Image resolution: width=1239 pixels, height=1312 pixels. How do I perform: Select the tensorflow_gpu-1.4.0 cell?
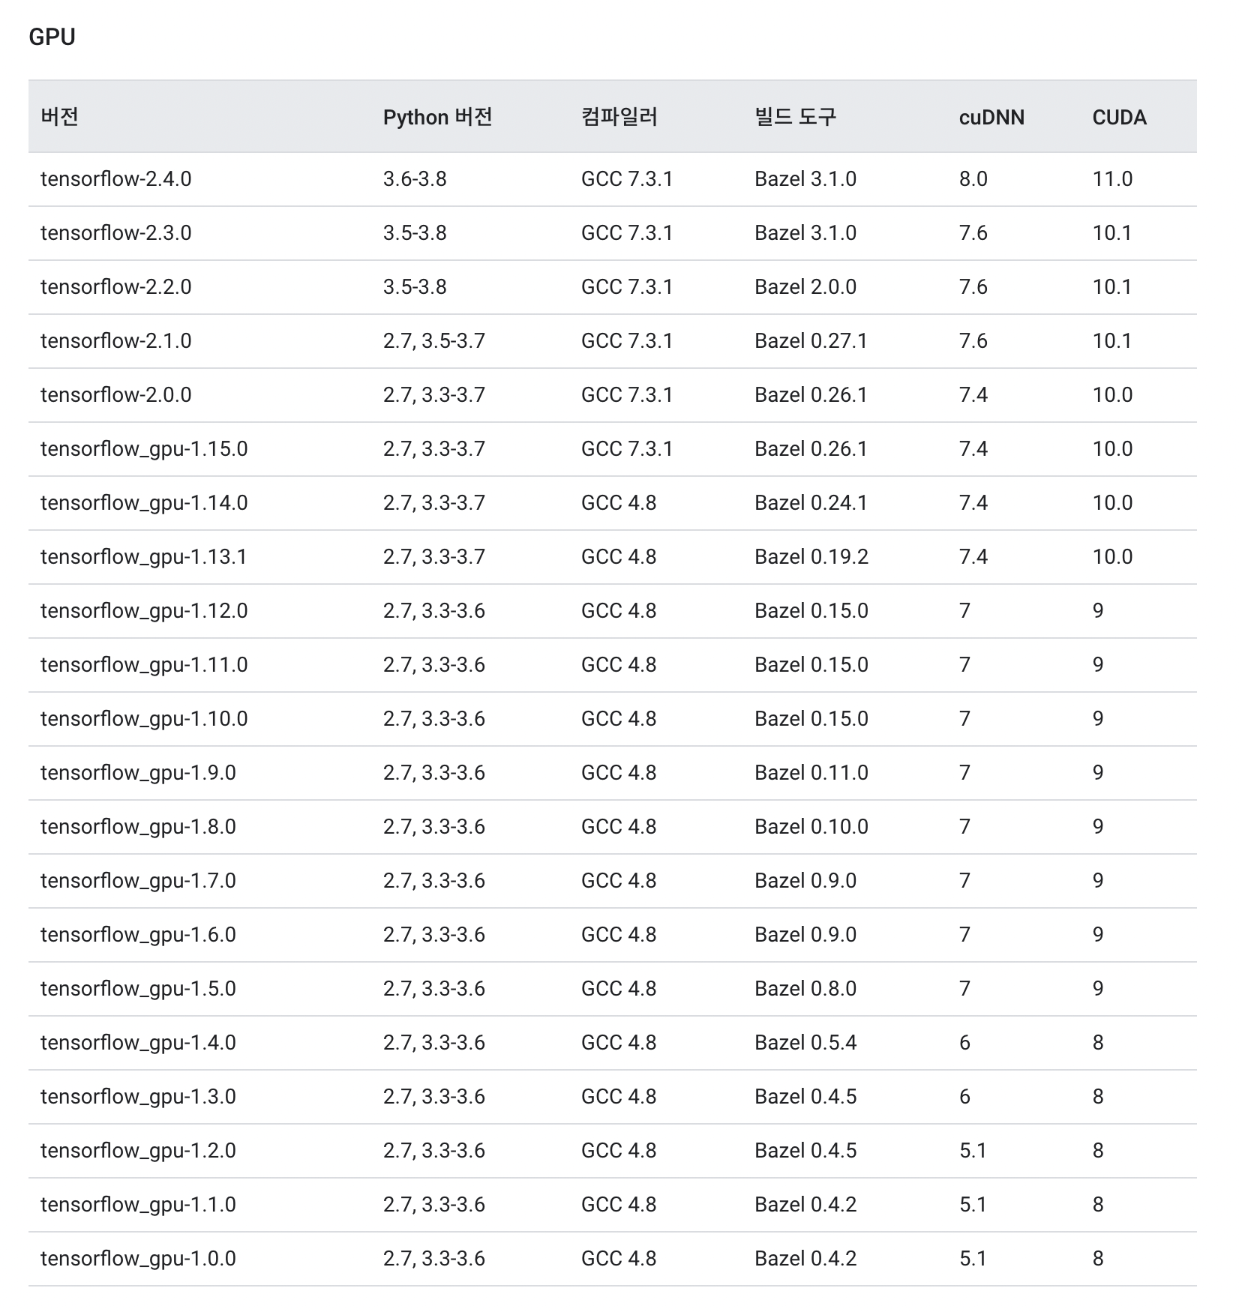(138, 1043)
